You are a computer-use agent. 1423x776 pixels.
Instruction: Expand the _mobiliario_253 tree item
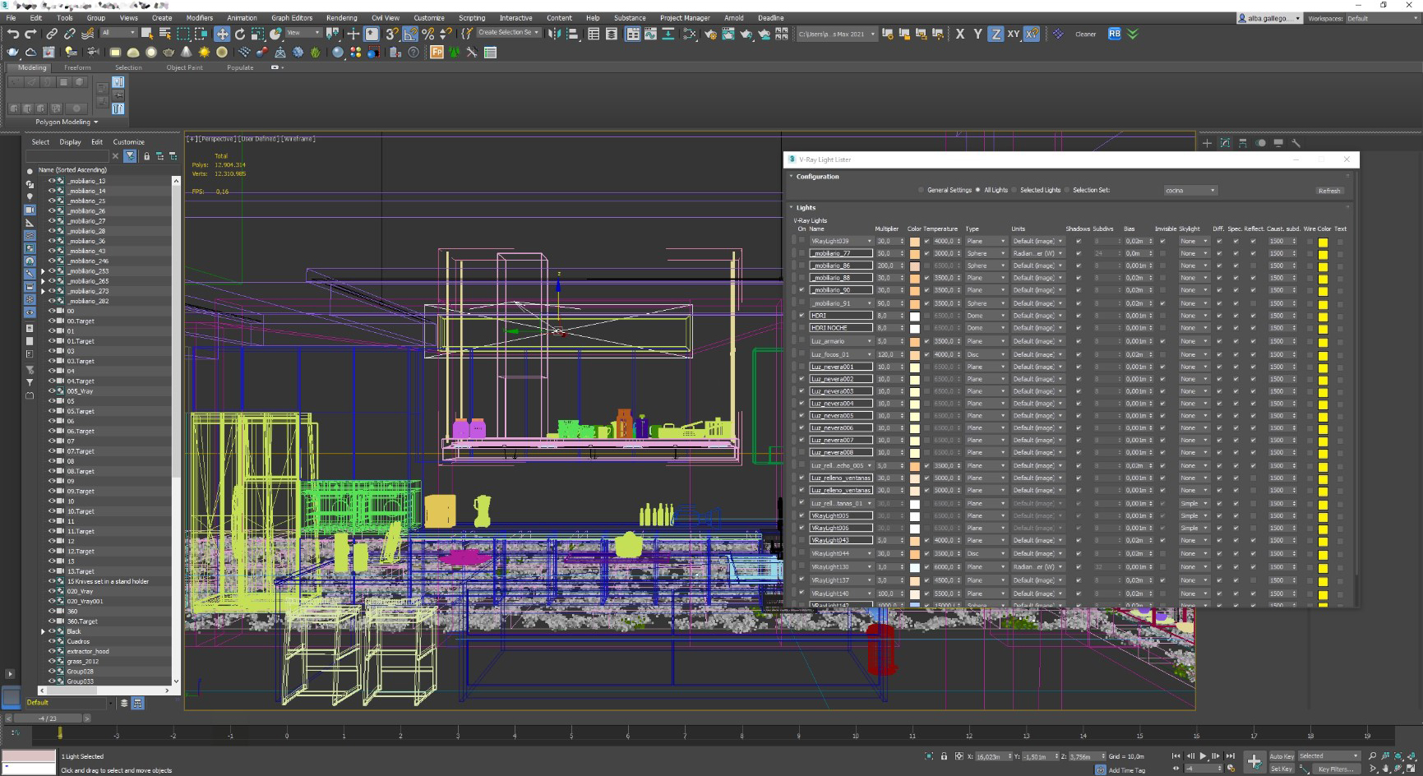(43, 271)
